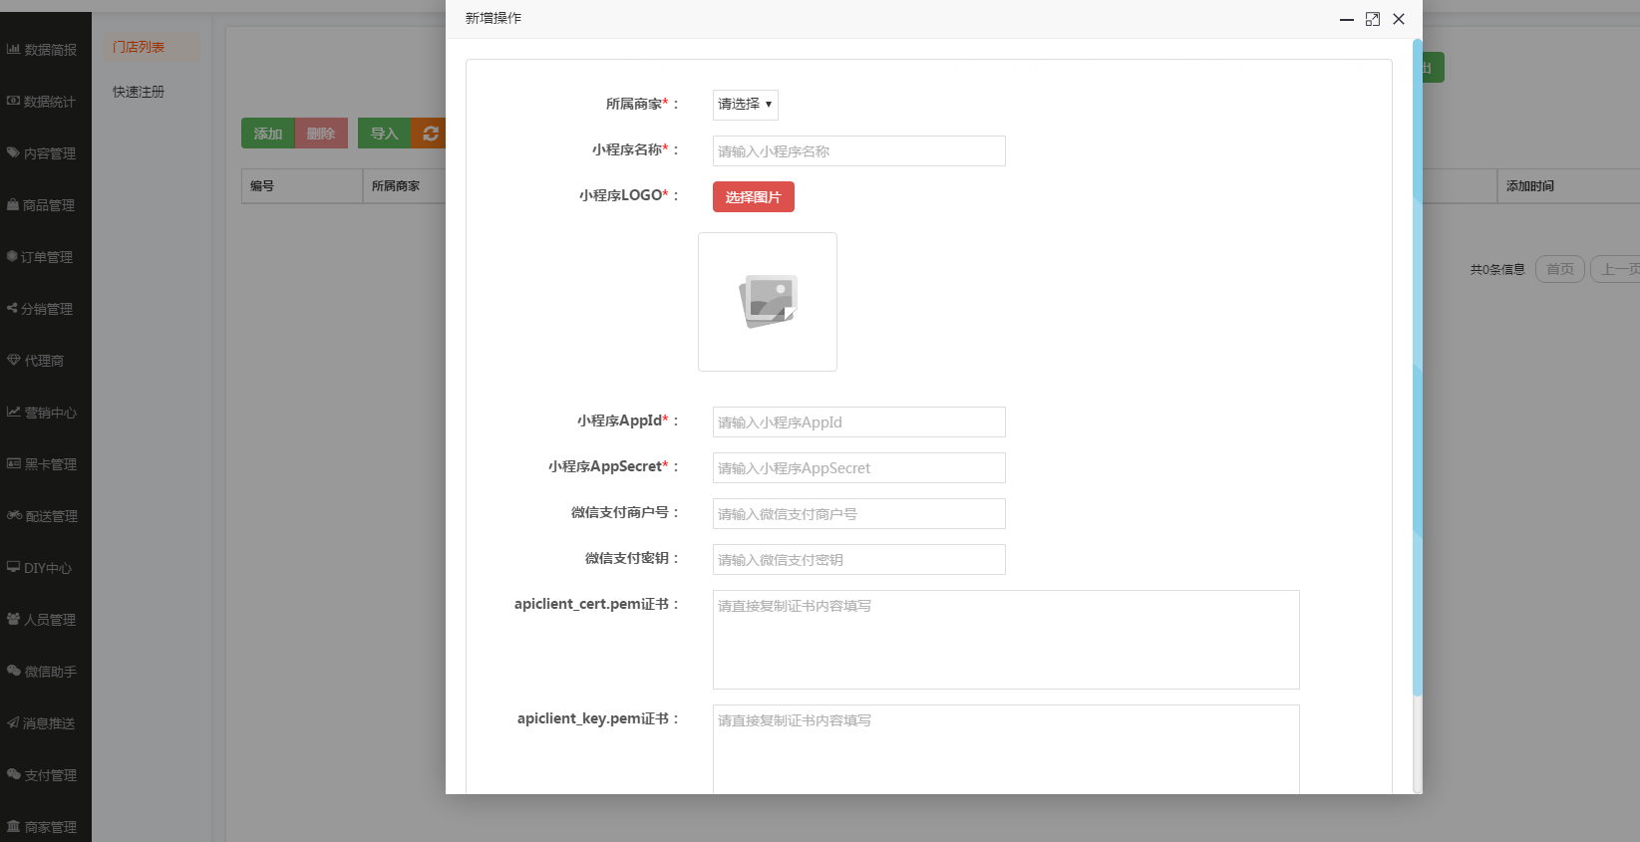Click the dialog's blue vertical scrollbar
The height and width of the screenshot is (842, 1640).
[x=1417, y=369]
